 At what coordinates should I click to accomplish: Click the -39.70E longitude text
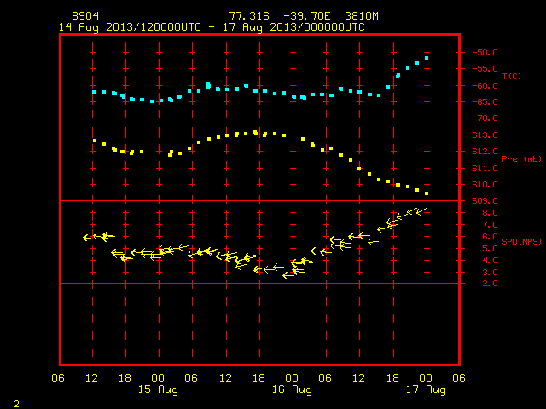click(x=306, y=16)
